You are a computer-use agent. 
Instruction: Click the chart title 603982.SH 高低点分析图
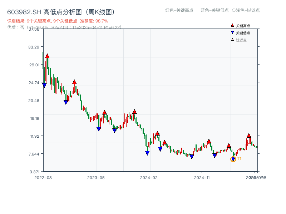tap(61, 12)
